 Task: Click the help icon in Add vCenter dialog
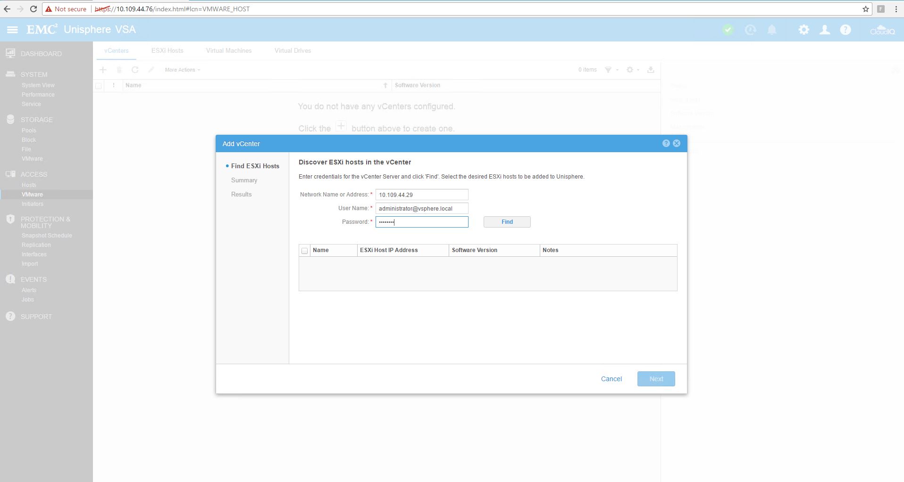pos(666,143)
